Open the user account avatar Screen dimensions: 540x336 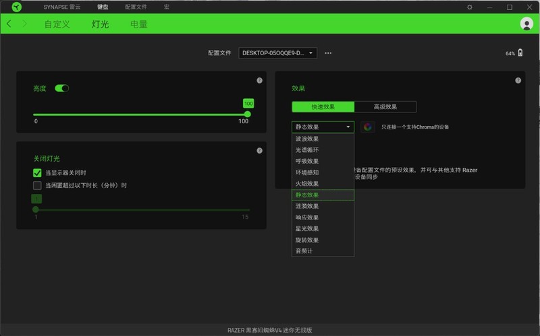coord(526,24)
